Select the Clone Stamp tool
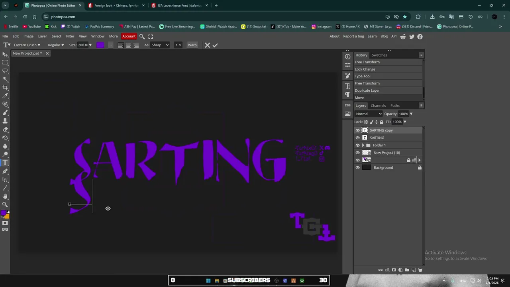The height and width of the screenshot is (287, 510). coord(5,121)
